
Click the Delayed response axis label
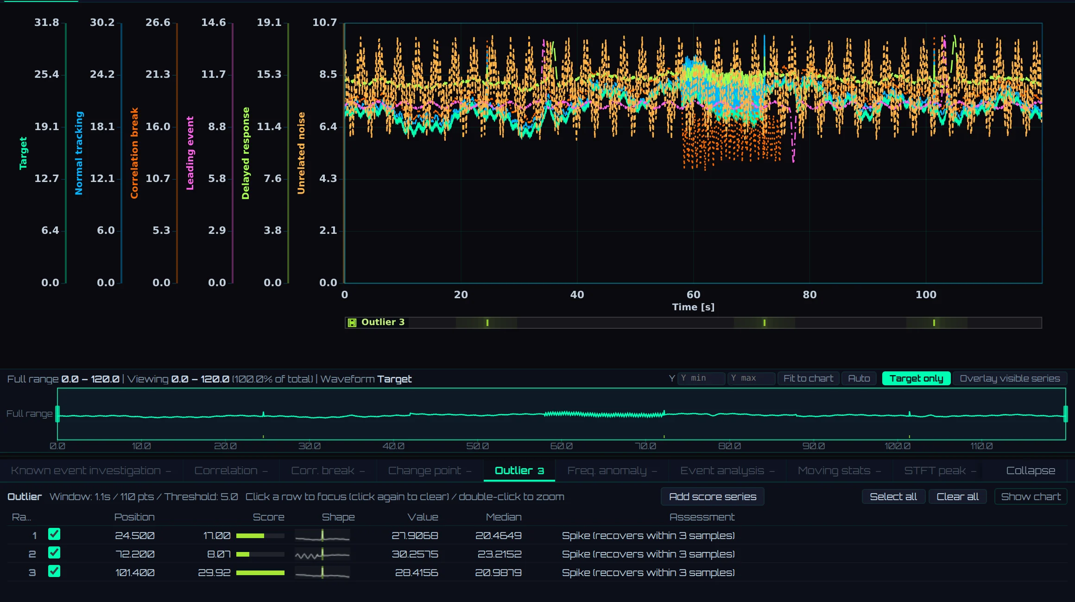tap(246, 153)
